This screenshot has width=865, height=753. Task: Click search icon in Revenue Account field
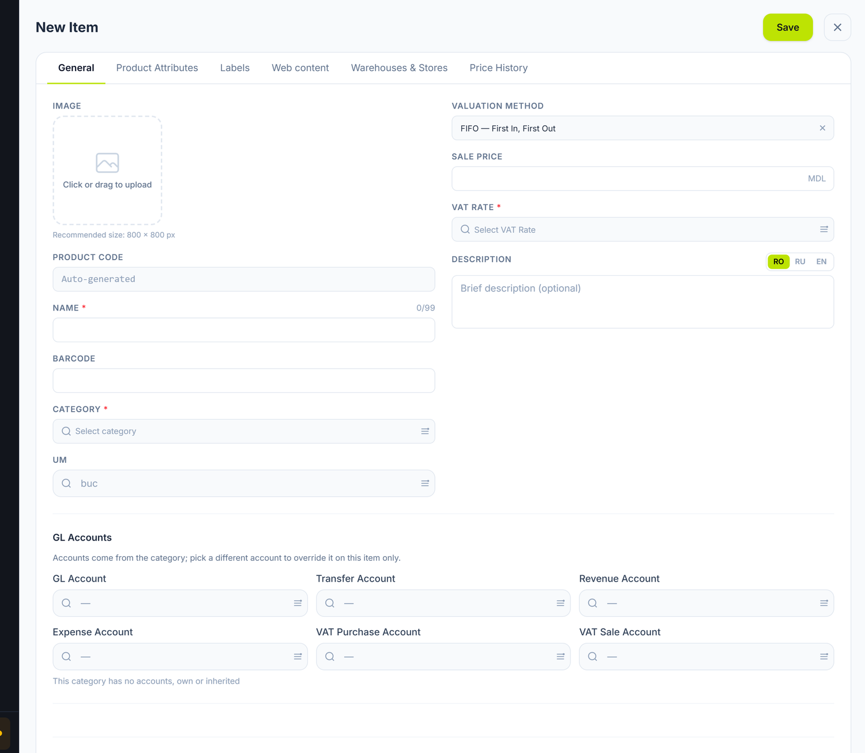click(x=593, y=603)
